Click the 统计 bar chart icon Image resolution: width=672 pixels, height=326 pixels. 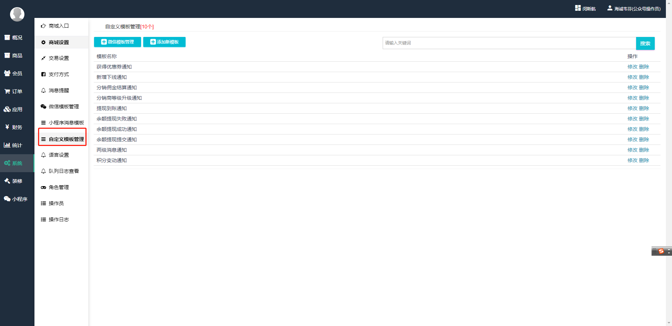coord(7,145)
